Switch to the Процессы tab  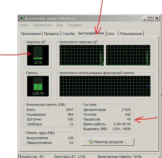[x=52, y=34]
